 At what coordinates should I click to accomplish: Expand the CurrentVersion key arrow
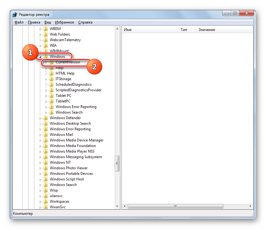(46, 63)
